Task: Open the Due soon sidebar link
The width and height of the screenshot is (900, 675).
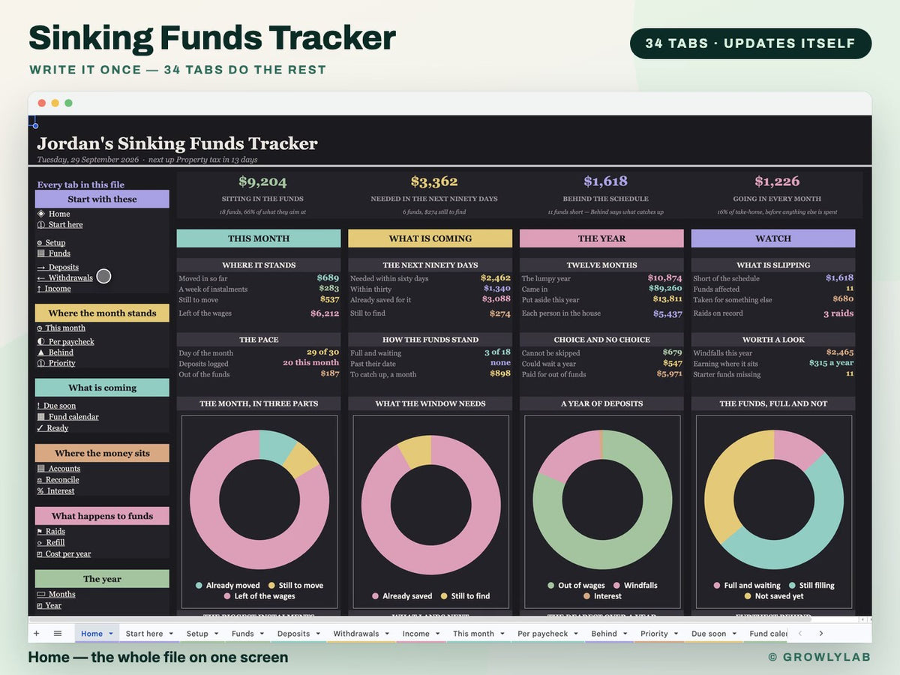Action: pos(56,406)
